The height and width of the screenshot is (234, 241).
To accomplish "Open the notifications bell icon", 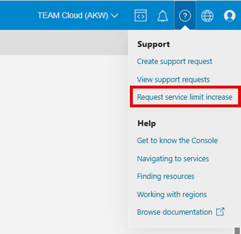I will [163, 15].
